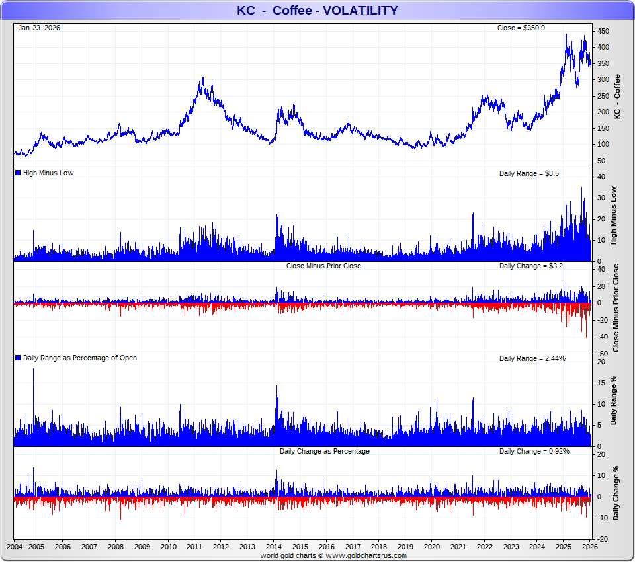Click the blue High Minus Low legend square
This screenshot has height=562, width=635.
tap(18, 173)
